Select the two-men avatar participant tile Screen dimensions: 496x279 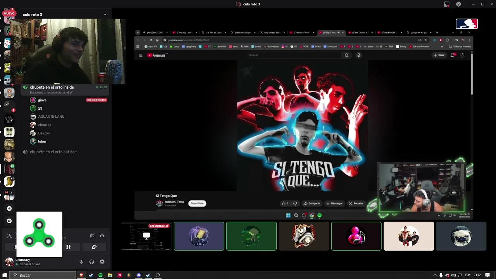[x=409, y=236]
